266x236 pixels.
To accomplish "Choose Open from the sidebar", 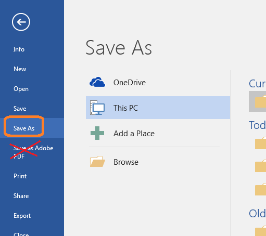I will point(21,89).
